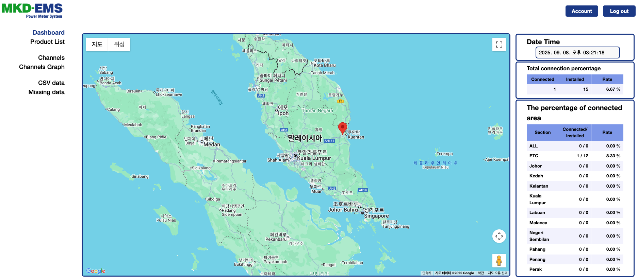The width and height of the screenshot is (638, 280).
Task: Open the Channels page
Action: [x=51, y=58]
